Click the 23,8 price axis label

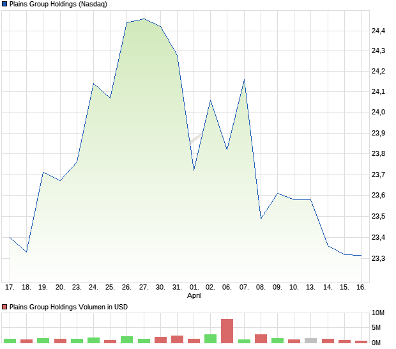click(x=378, y=153)
